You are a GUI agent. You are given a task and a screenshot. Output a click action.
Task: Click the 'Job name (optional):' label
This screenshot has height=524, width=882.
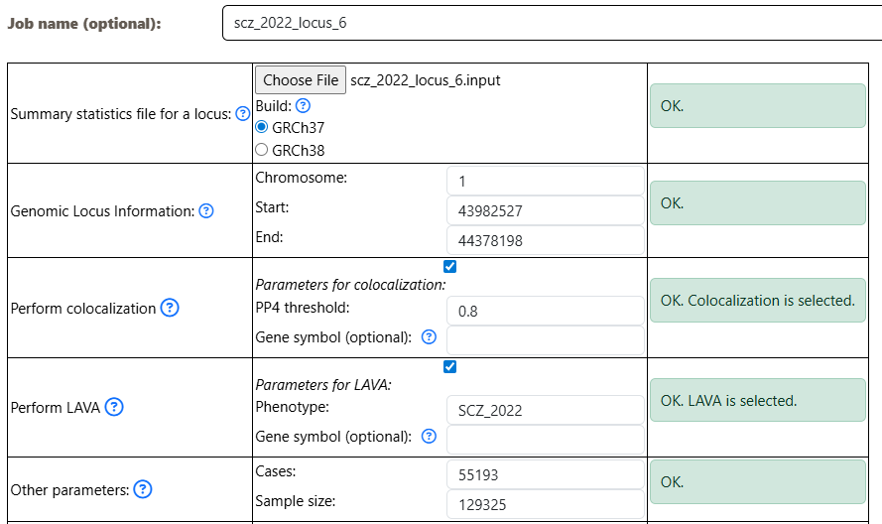point(84,24)
